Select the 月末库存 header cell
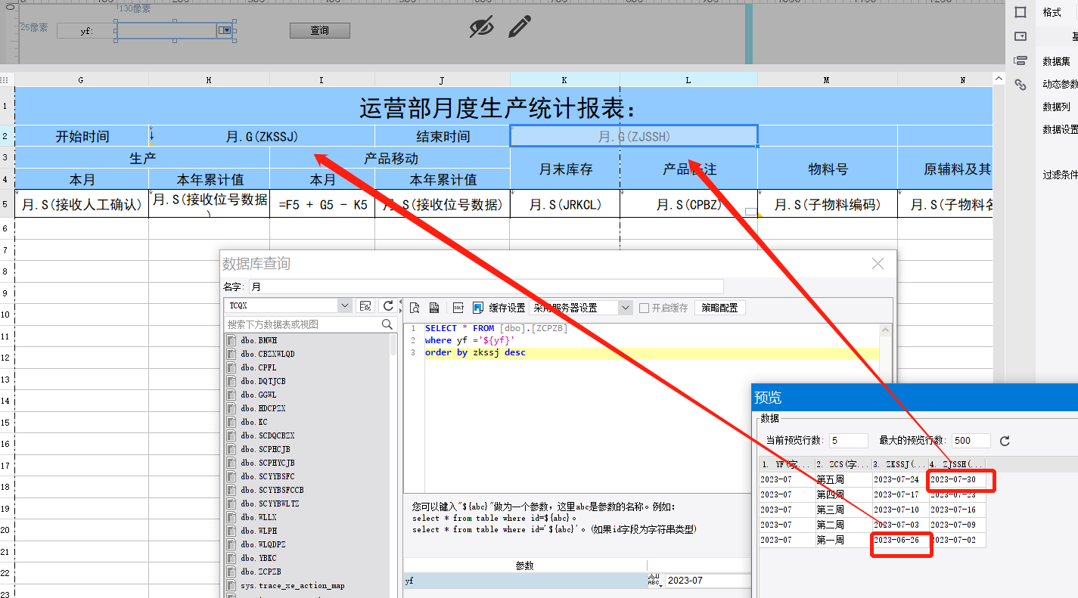1078x598 pixels. [x=565, y=169]
